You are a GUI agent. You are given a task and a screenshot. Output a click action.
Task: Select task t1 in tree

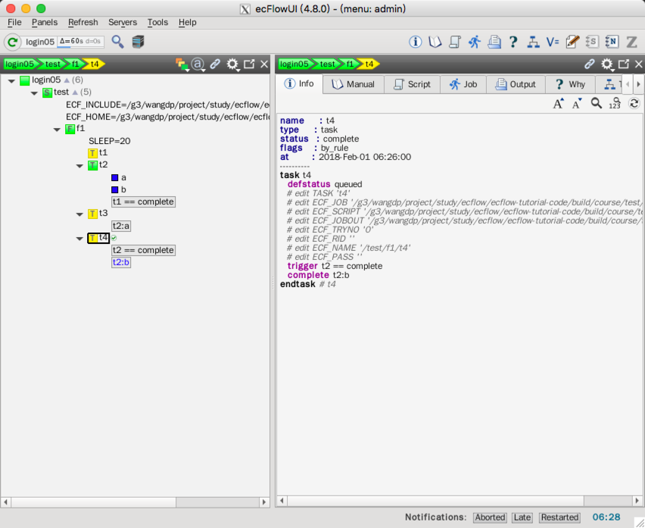[98, 153]
